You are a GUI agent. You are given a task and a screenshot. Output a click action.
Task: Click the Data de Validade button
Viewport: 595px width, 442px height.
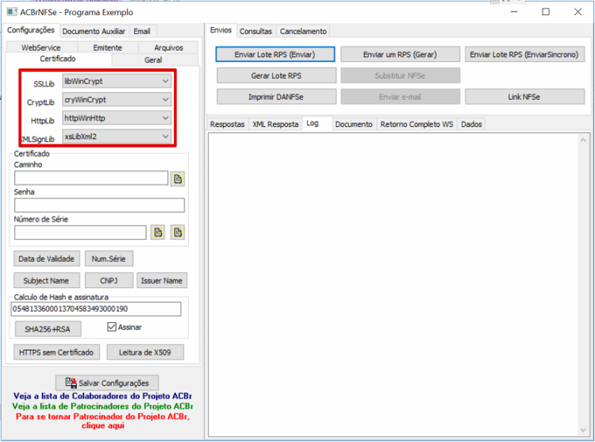[47, 259]
